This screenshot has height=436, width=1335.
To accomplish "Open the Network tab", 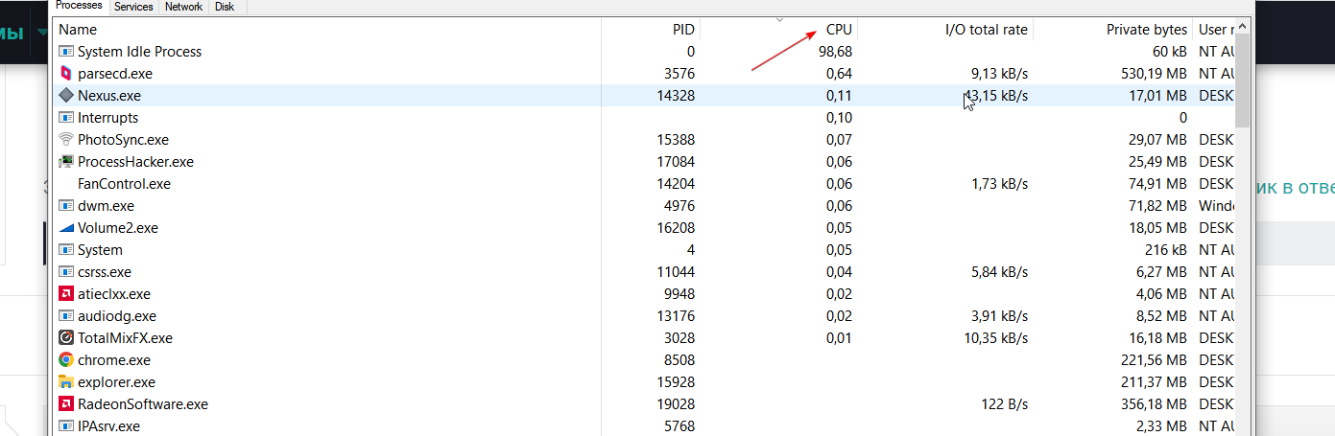I will point(183,7).
